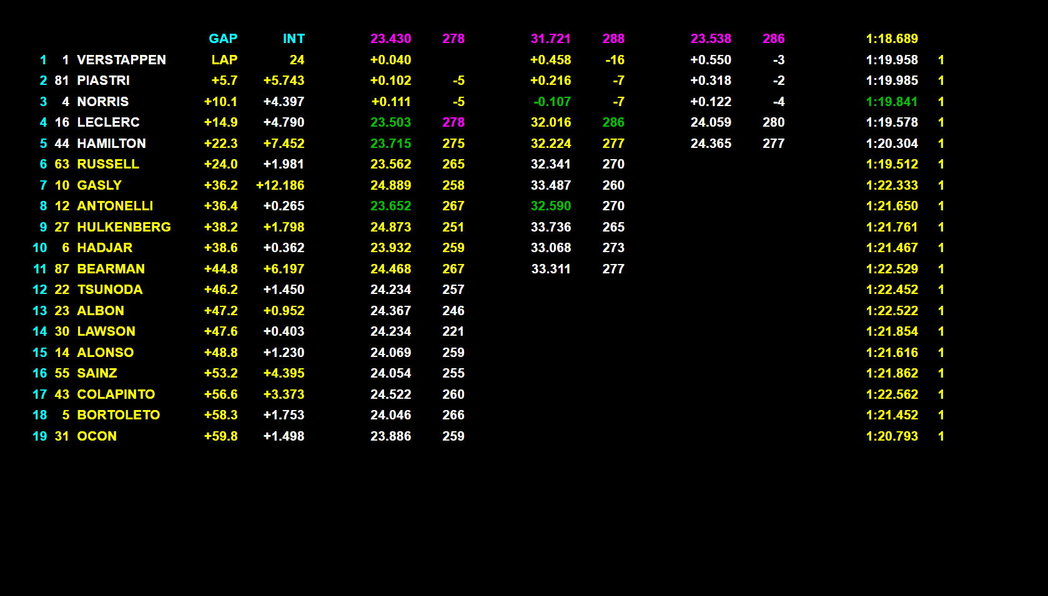Select LAWSON driver name
Screen dimensions: 1048x596
click(x=106, y=331)
